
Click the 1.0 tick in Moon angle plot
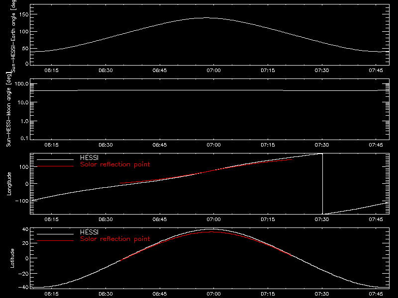(x=24, y=121)
